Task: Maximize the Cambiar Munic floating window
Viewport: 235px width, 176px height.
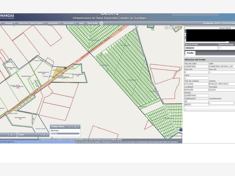Action: [x=75, y=127]
